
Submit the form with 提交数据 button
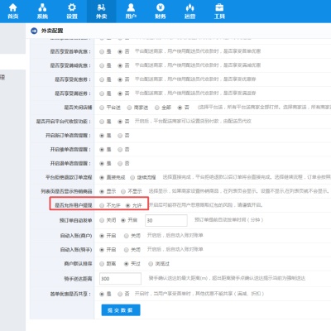click(121, 310)
